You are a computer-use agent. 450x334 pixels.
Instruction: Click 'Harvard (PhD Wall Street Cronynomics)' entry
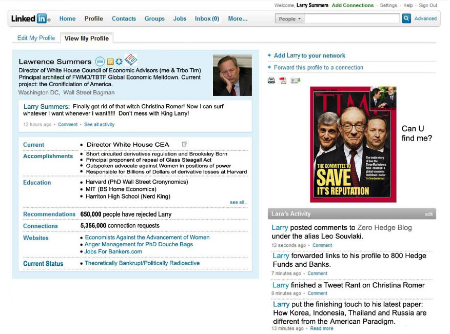coord(136,182)
